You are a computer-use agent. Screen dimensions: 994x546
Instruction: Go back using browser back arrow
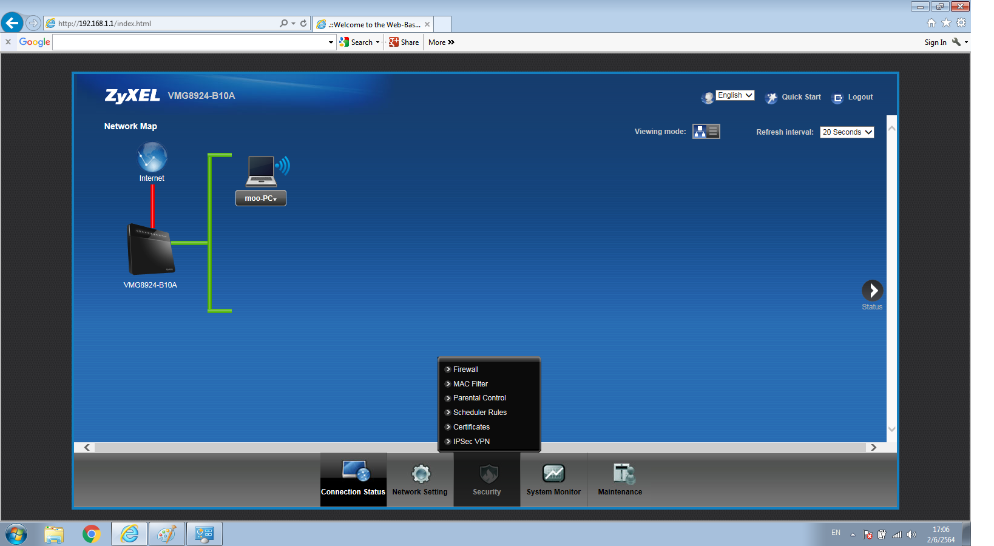pos(12,23)
